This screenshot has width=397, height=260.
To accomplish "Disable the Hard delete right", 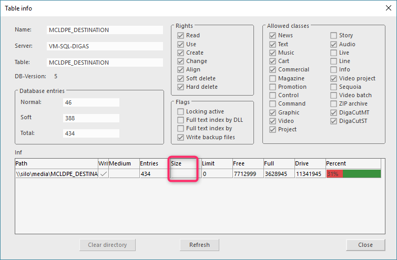I will [x=181, y=87].
